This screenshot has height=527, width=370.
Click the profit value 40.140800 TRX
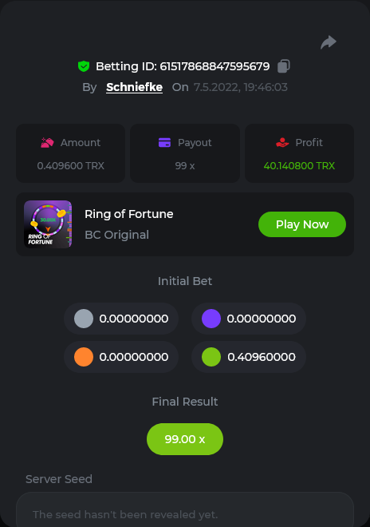[299, 166]
